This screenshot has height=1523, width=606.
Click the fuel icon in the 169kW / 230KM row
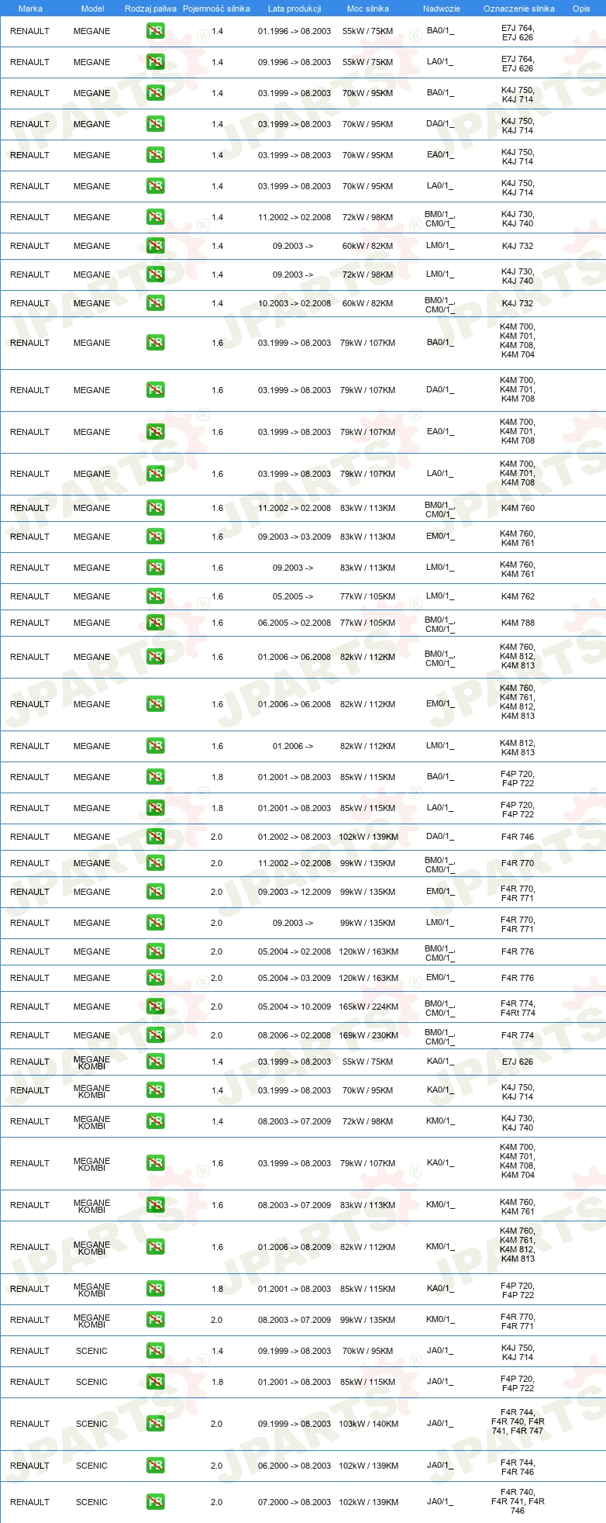(156, 1035)
